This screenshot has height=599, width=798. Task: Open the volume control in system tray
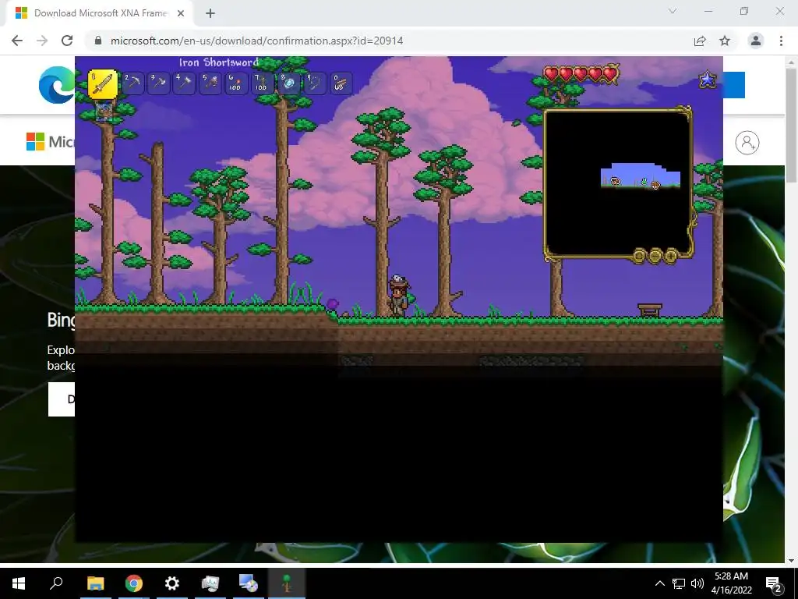click(x=697, y=583)
